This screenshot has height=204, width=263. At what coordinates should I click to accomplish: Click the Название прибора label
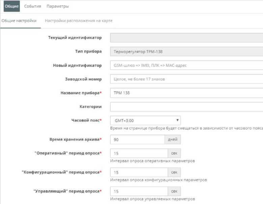click(80, 93)
